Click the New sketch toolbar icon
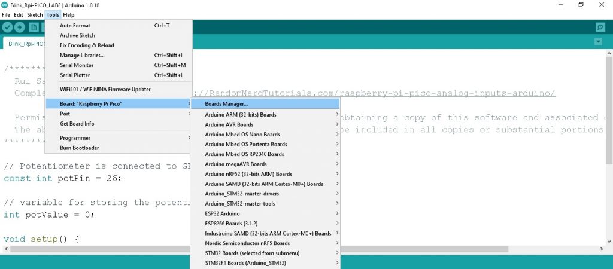Screen dimensions: 613x269 click(x=34, y=27)
